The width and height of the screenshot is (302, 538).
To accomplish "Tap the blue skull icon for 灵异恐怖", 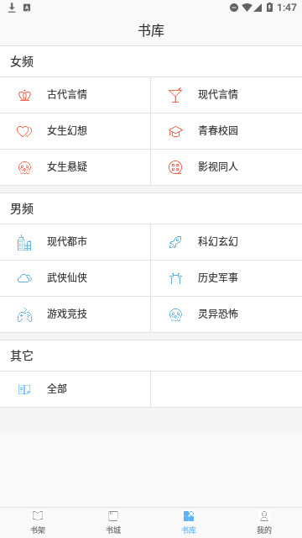I will 175,314.
